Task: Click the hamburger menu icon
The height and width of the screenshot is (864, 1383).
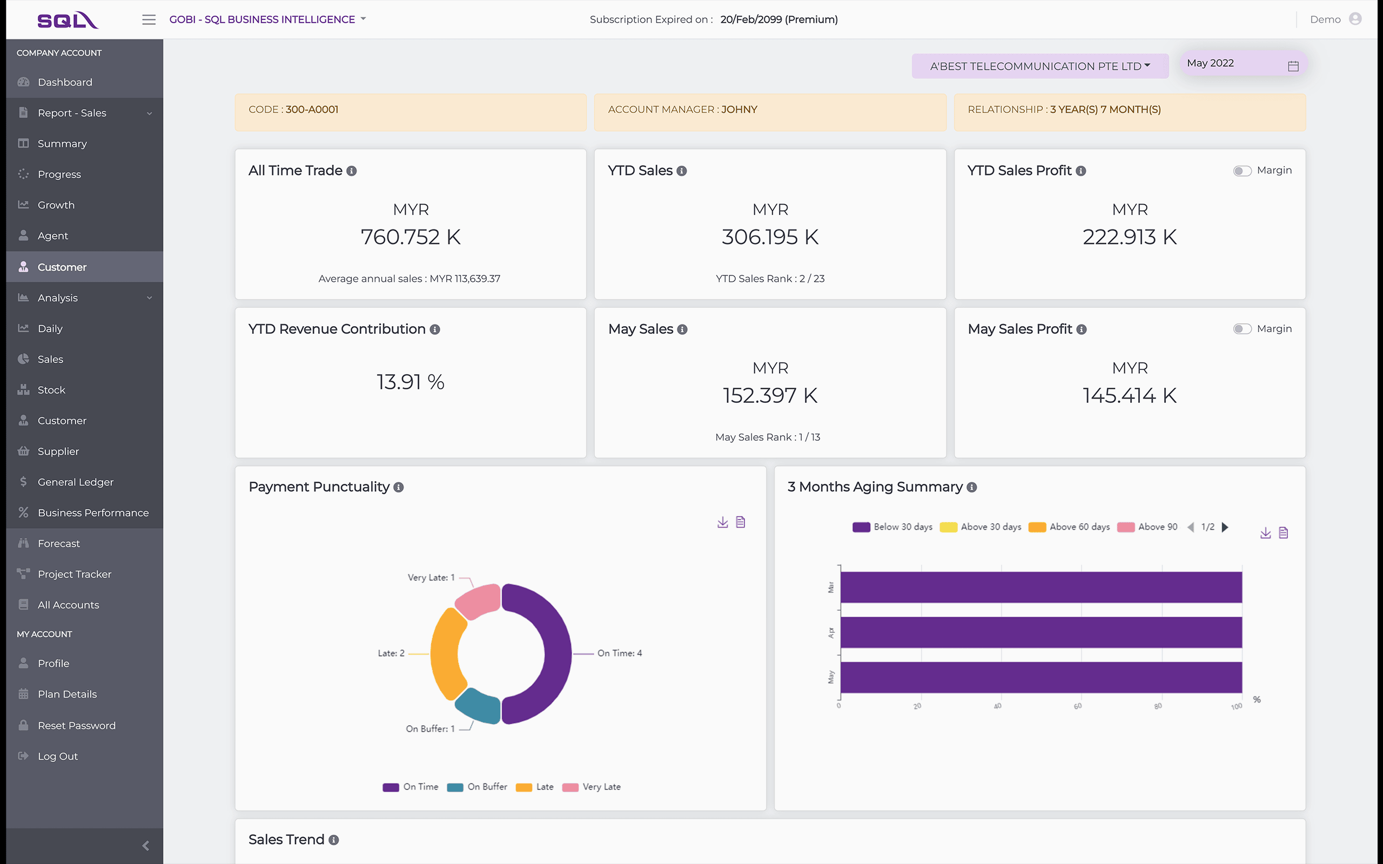Action: 149,19
